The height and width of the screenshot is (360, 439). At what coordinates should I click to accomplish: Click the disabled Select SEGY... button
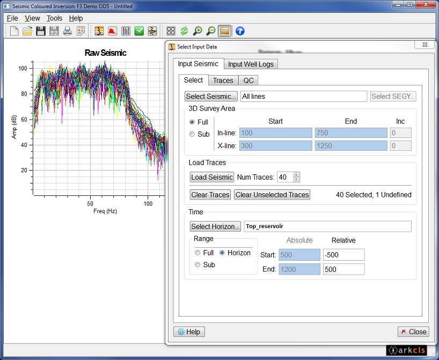pos(393,96)
